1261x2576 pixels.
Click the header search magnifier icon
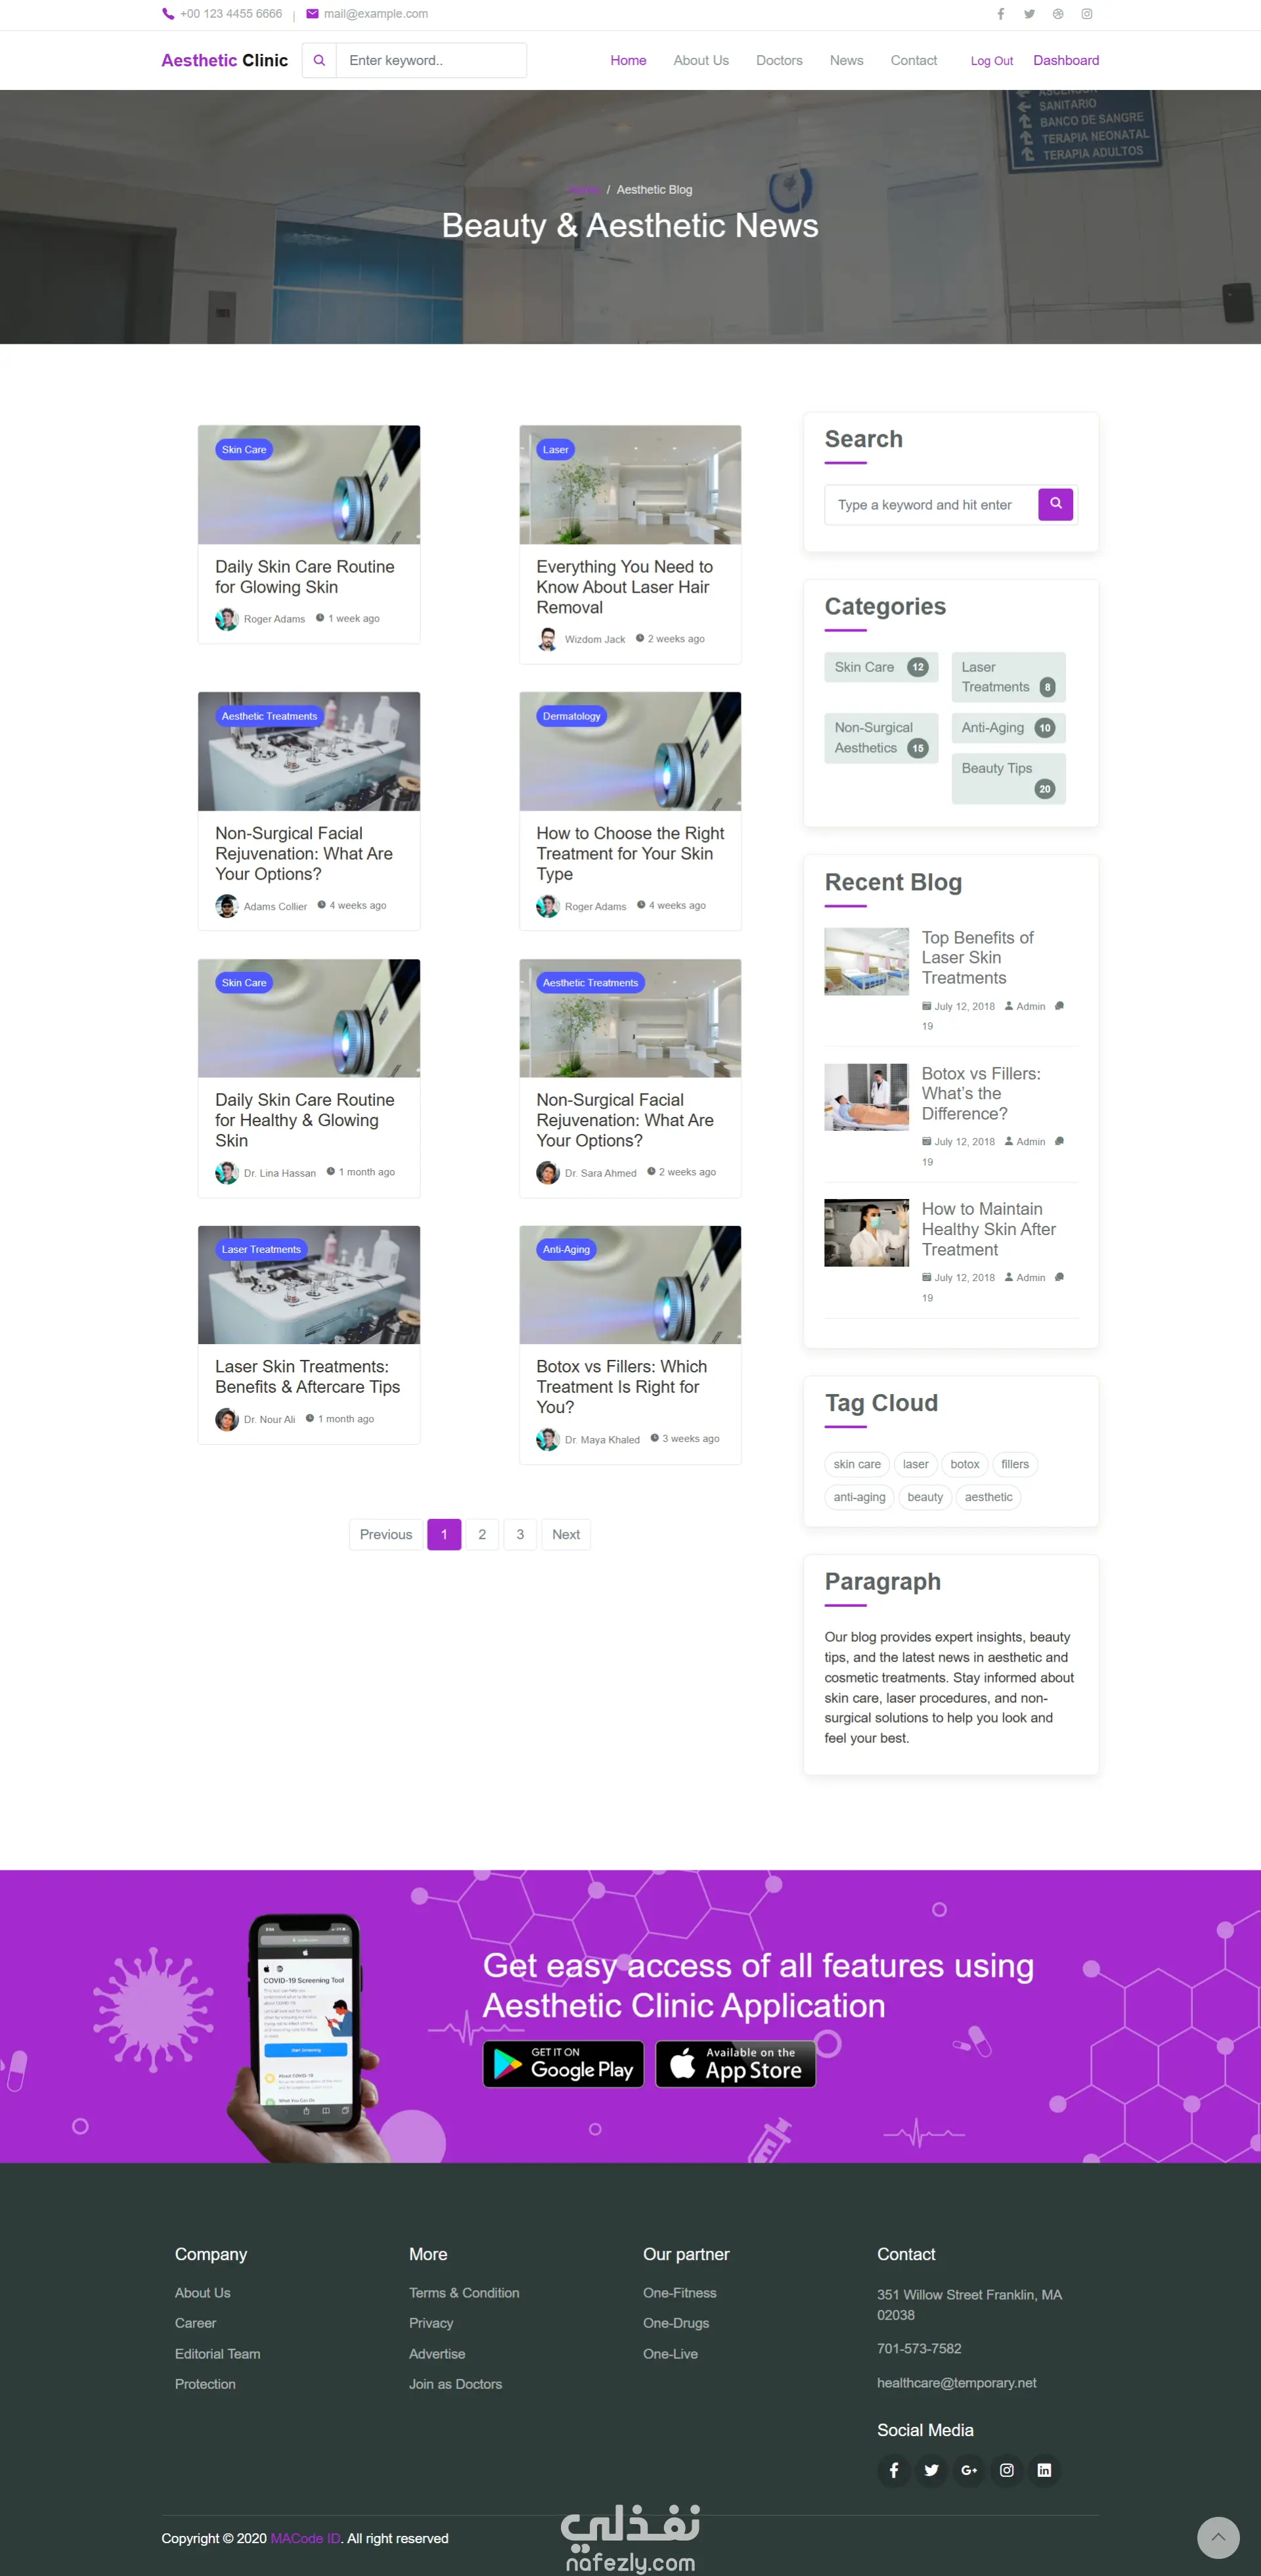[319, 60]
